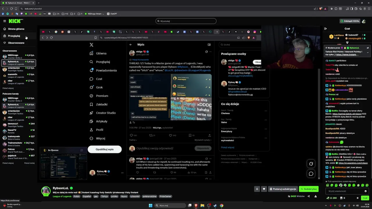Screen dimensions: 372x209
Task: Click the League of Legends category link
Action: coord(62,196)
